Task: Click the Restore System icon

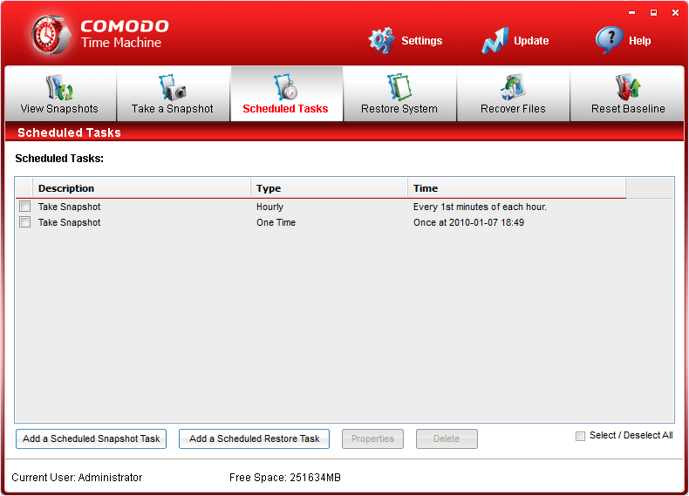Action: [x=399, y=87]
